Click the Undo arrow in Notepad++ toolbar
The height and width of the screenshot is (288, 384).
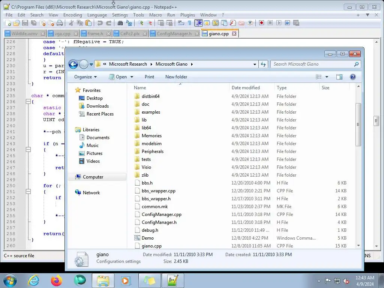coord(100,23)
